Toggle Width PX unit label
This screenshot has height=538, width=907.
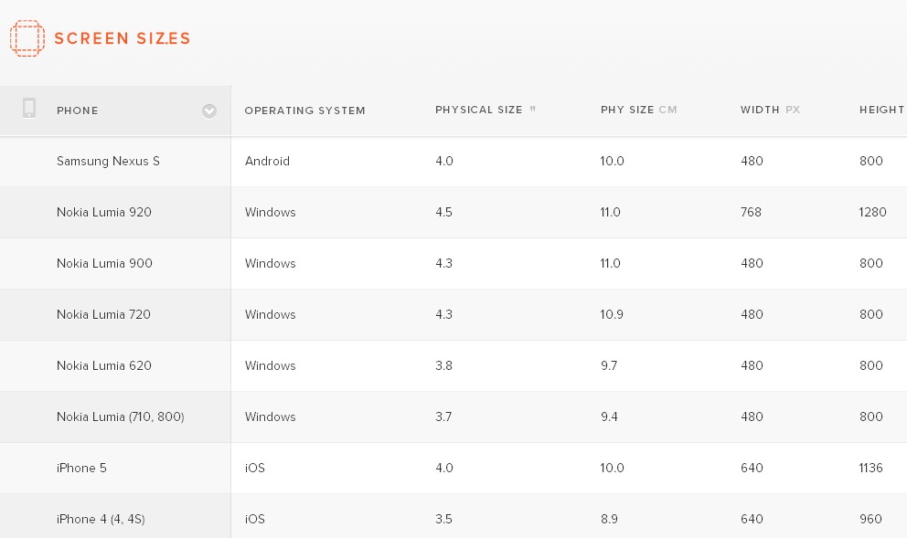[792, 110]
